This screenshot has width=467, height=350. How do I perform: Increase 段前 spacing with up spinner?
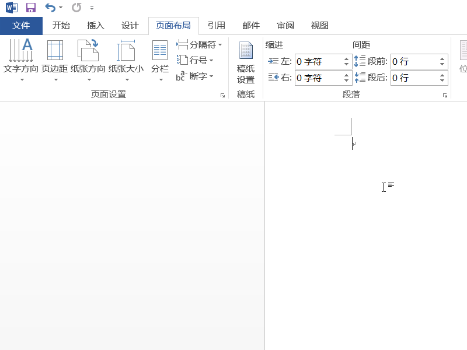coord(442,59)
